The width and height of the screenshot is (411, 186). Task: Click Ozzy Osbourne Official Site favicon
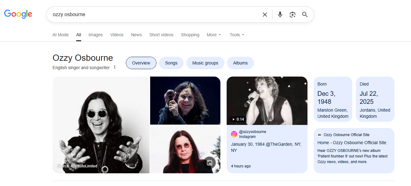[x=320, y=135]
